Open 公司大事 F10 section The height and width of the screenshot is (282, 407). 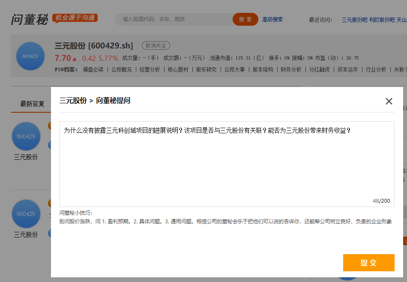coord(234,69)
